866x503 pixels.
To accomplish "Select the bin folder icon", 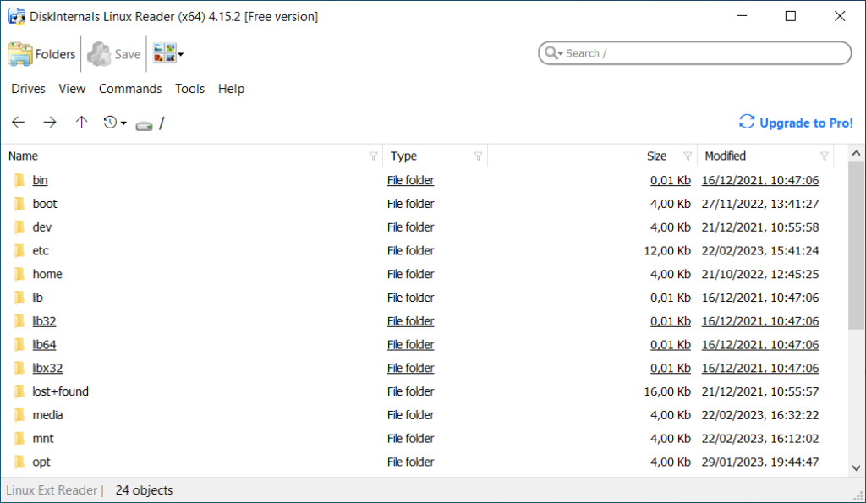I will point(19,180).
